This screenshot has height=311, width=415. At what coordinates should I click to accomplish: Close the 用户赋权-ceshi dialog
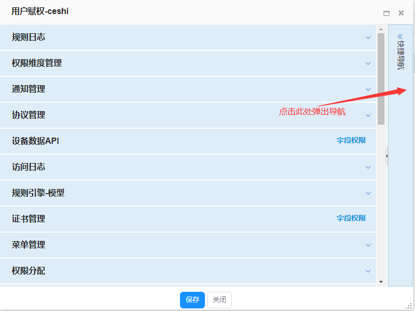click(x=401, y=13)
